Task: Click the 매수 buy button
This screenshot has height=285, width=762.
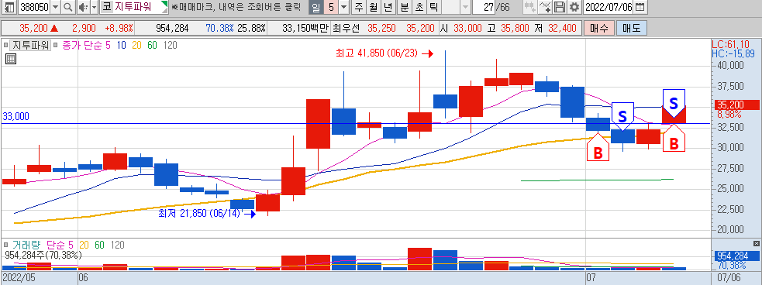Action: [x=598, y=28]
